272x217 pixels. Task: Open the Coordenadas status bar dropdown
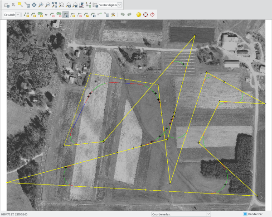click(209, 214)
